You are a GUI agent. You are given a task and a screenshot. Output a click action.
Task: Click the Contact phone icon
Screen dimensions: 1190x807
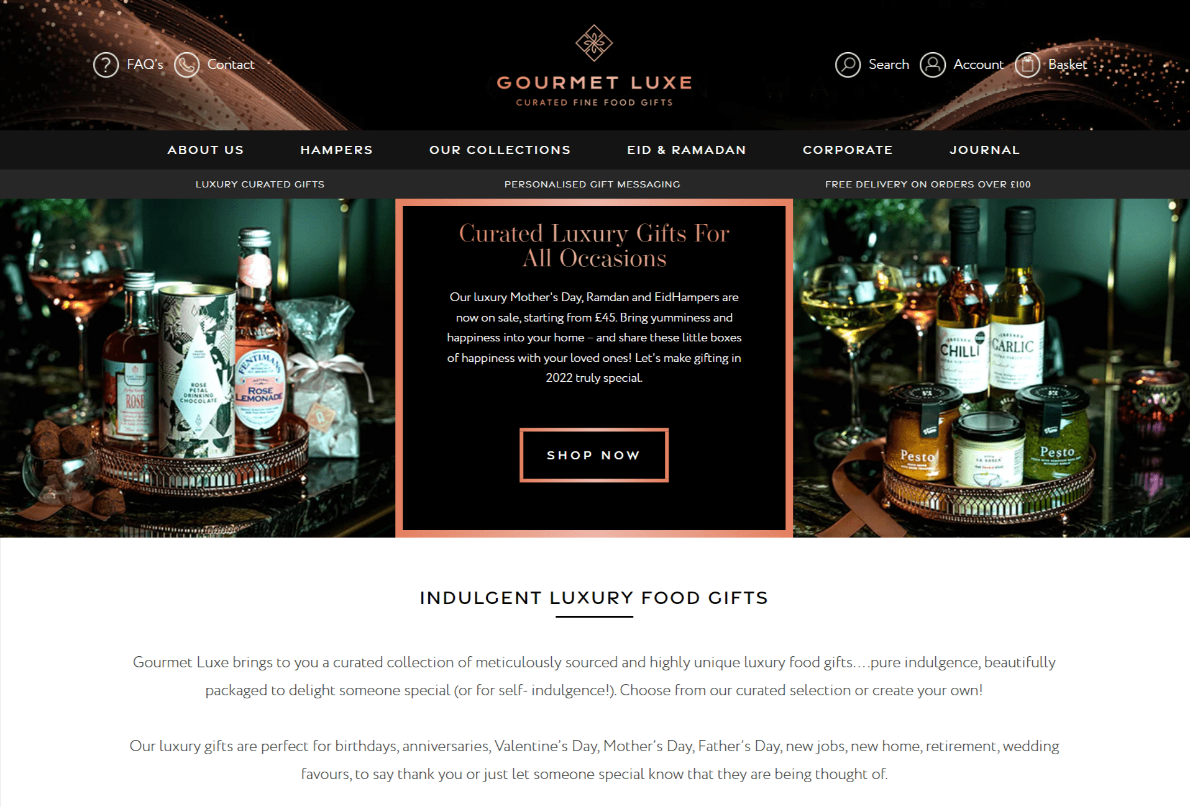186,65
